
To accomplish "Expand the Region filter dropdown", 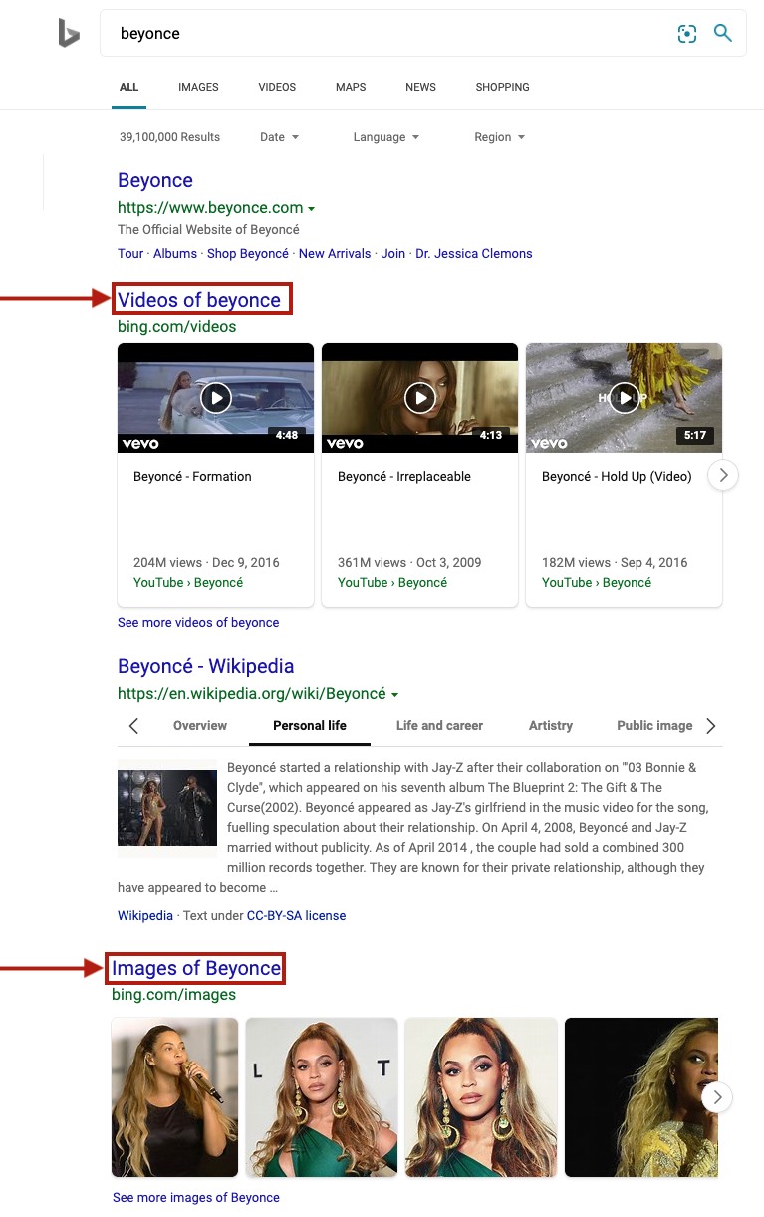I will pyautogui.click(x=499, y=137).
